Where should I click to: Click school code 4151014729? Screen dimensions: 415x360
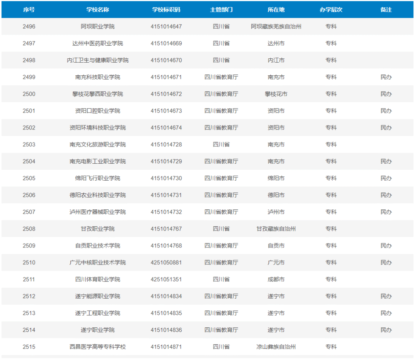[166, 161]
